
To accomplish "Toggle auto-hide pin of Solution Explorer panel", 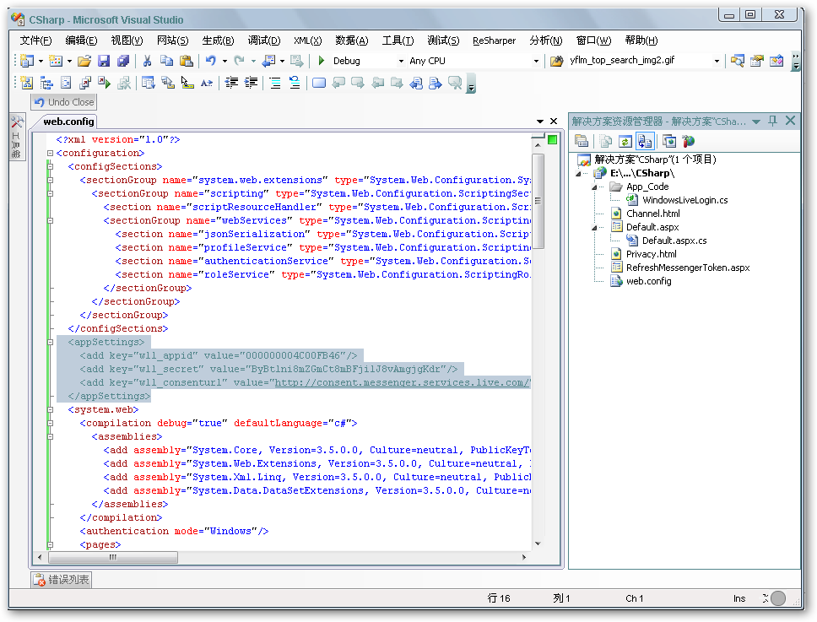I will (773, 121).
